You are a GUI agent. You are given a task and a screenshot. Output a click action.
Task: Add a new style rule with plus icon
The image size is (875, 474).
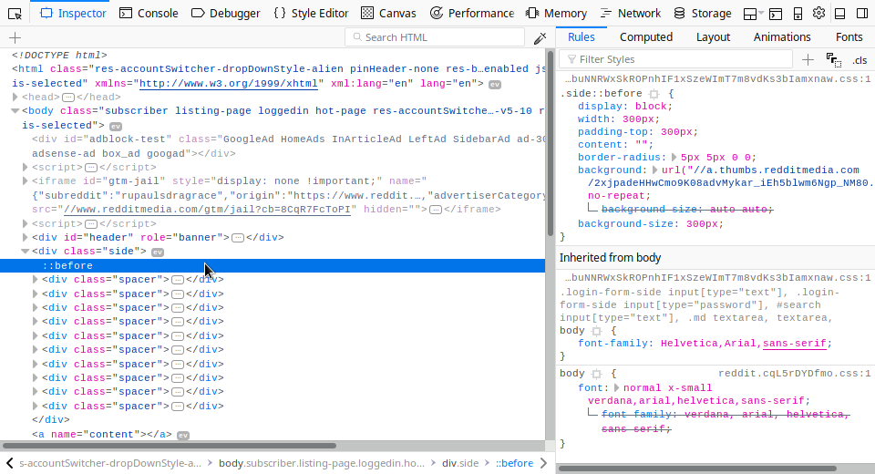(x=808, y=59)
